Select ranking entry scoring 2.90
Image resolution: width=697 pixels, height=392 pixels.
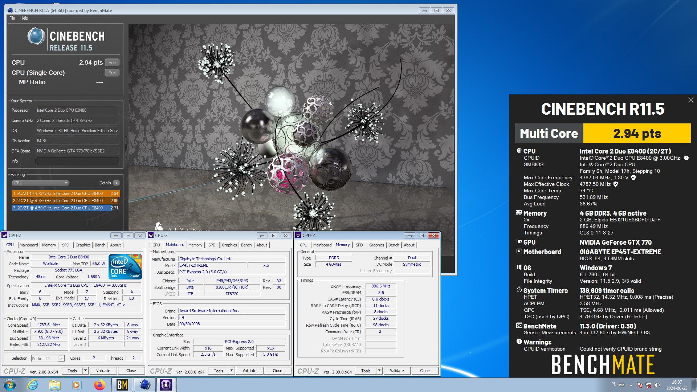click(x=66, y=201)
